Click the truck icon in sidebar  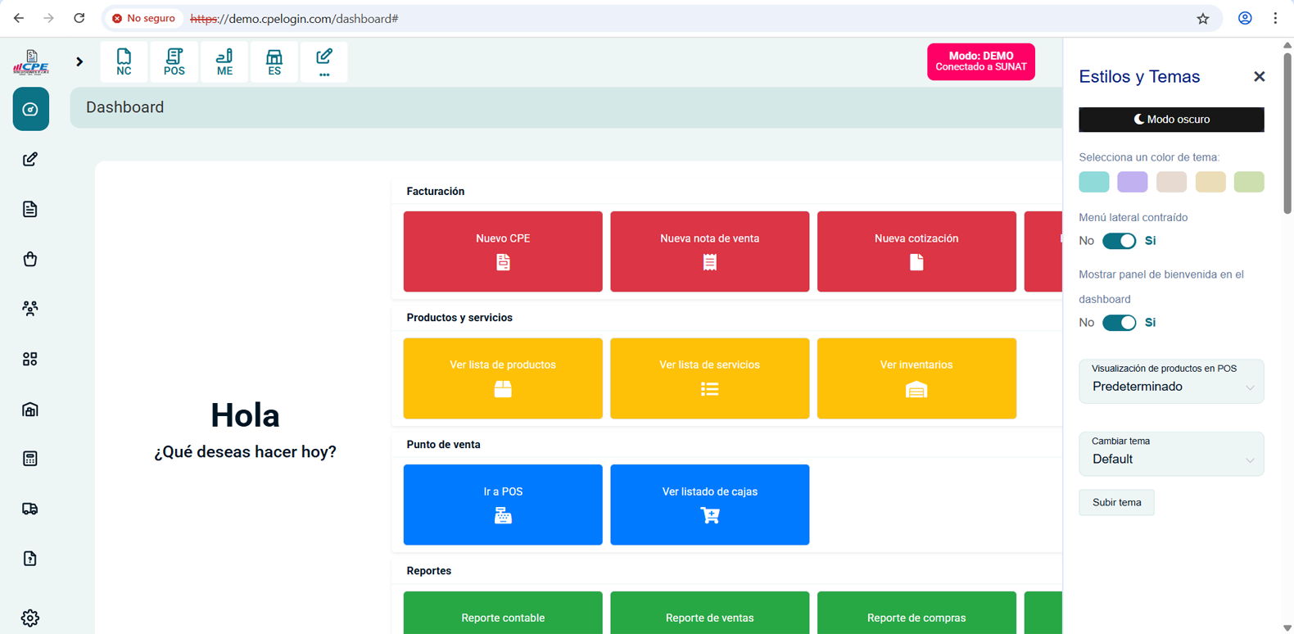[x=30, y=509]
